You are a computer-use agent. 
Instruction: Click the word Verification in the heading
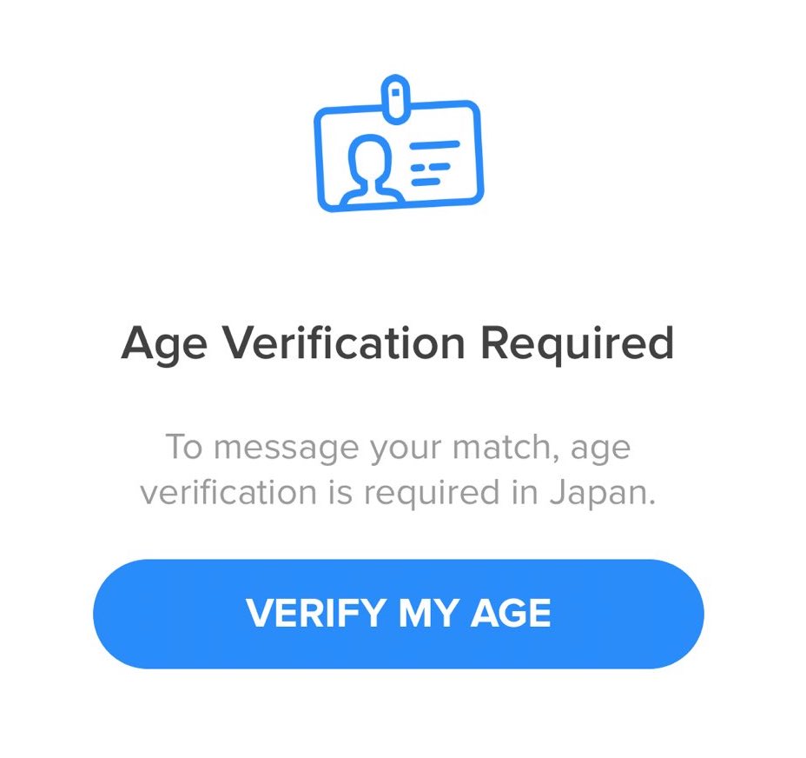(x=342, y=344)
